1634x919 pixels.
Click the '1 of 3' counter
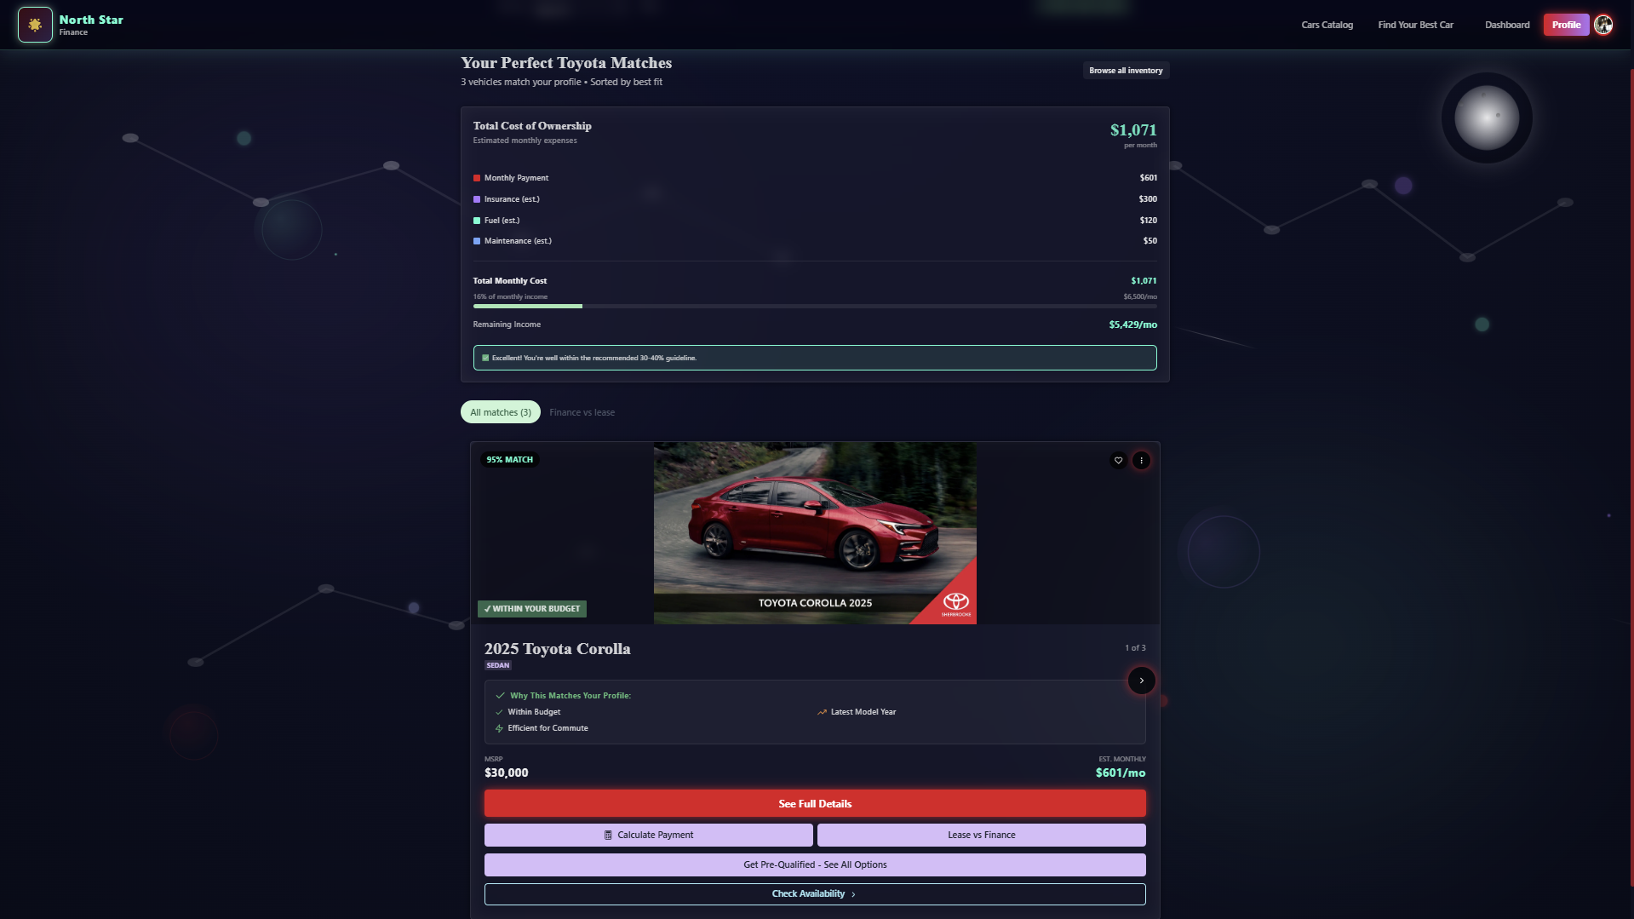(1135, 648)
